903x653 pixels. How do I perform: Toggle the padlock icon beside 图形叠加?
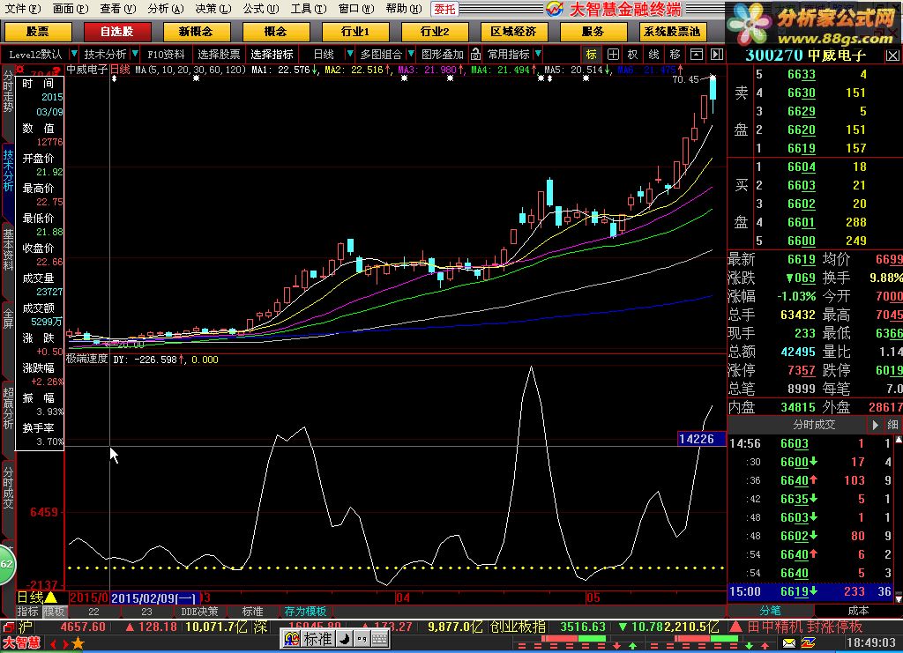(475, 54)
